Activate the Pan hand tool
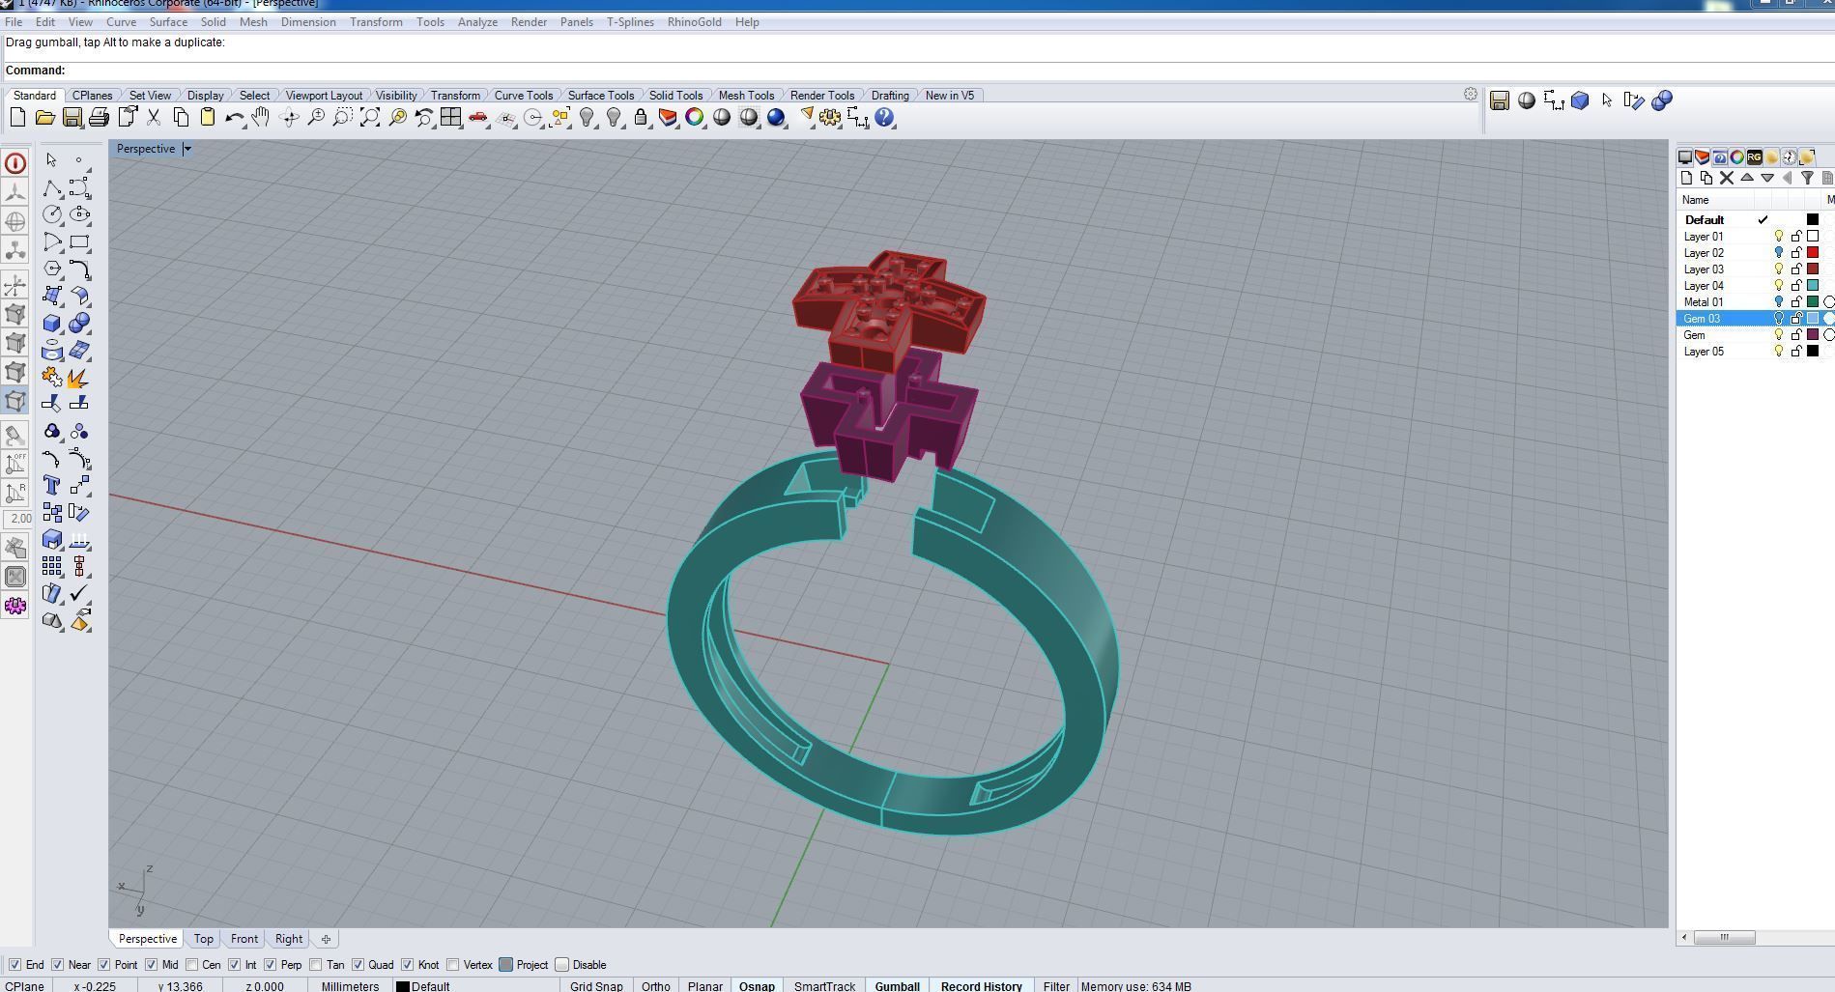Viewport: 1835px width, 992px height. (261, 118)
